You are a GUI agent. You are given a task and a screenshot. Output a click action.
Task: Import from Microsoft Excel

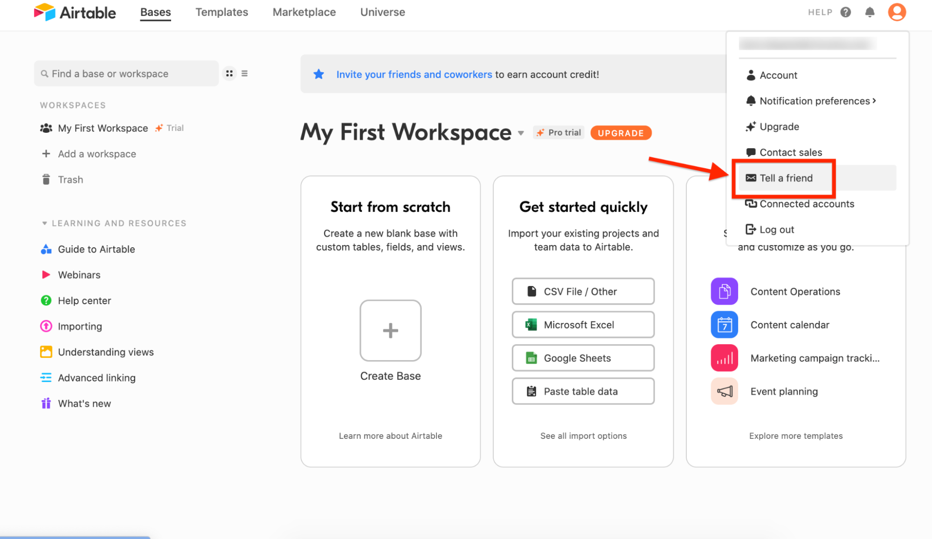[583, 325]
